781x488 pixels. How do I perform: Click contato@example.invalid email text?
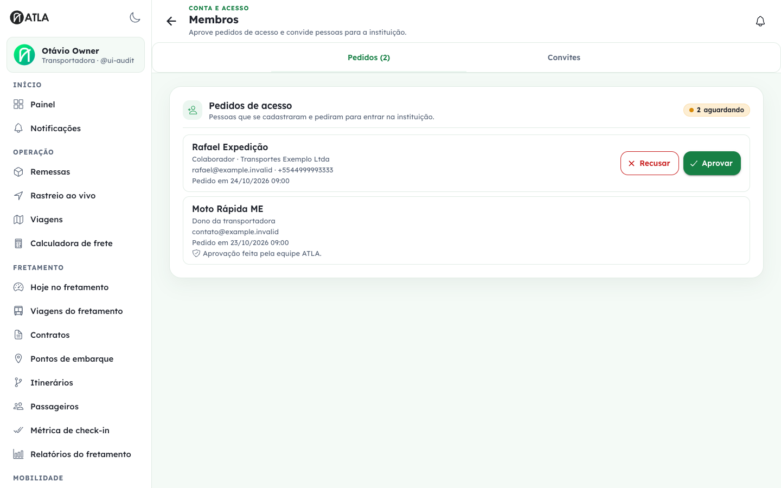point(235,232)
